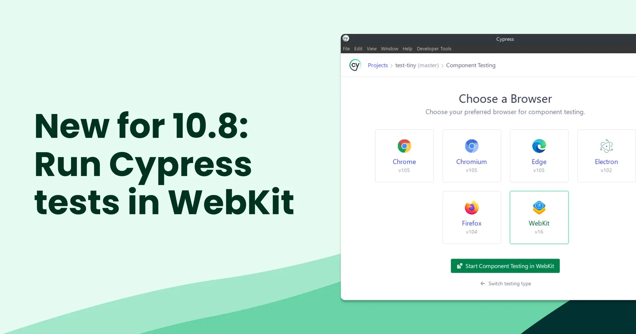Open the Edit menu
636x334 pixels.
pyautogui.click(x=358, y=49)
